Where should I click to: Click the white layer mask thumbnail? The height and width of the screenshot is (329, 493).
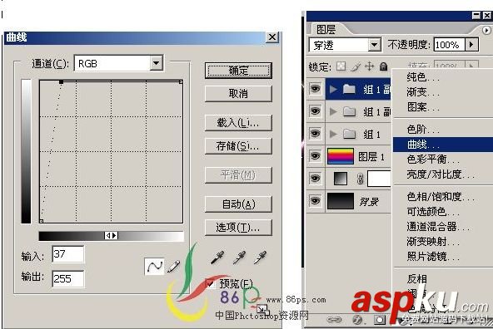pyautogui.click(x=379, y=179)
